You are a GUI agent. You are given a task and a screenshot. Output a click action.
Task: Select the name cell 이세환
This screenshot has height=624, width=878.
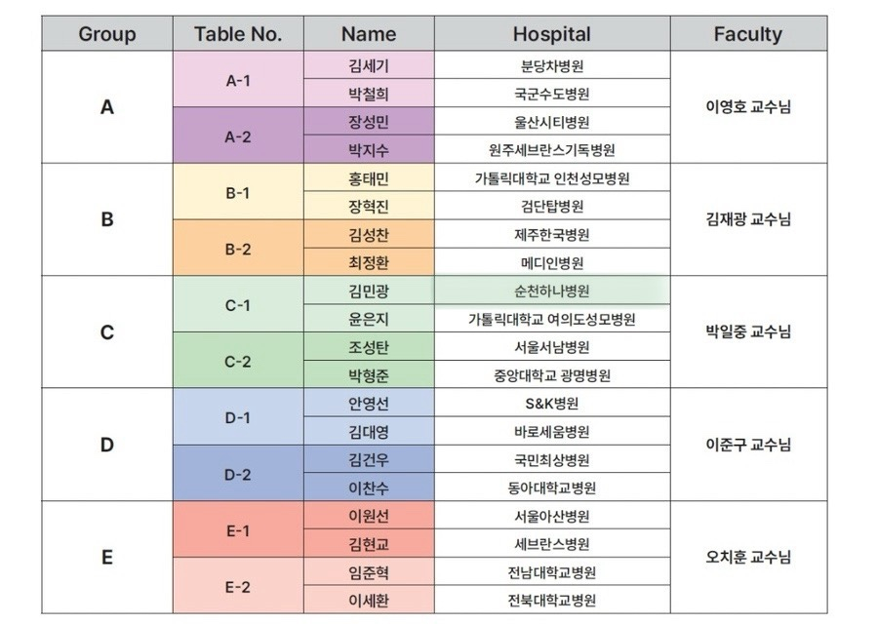pyautogui.click(x=369, y=601)
